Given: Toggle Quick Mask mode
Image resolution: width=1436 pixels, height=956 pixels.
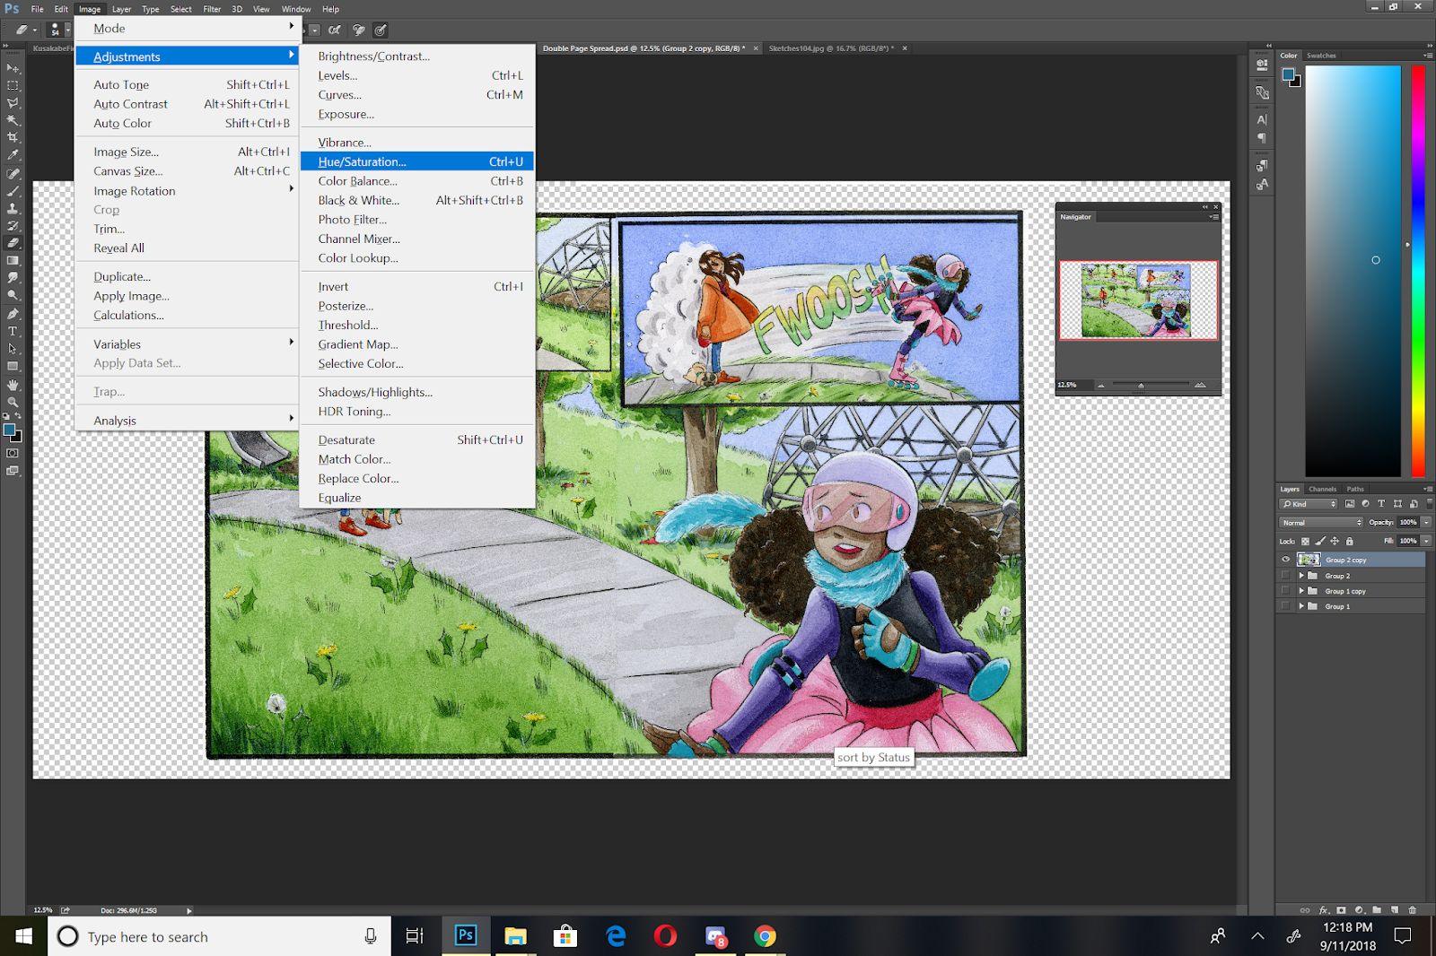Looking at the screenshot, I should pos(13,454).
